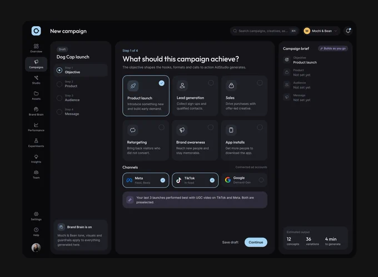Click the AdStudio logo icon
The width and height of the screenshot is (378, 277).
36,31
